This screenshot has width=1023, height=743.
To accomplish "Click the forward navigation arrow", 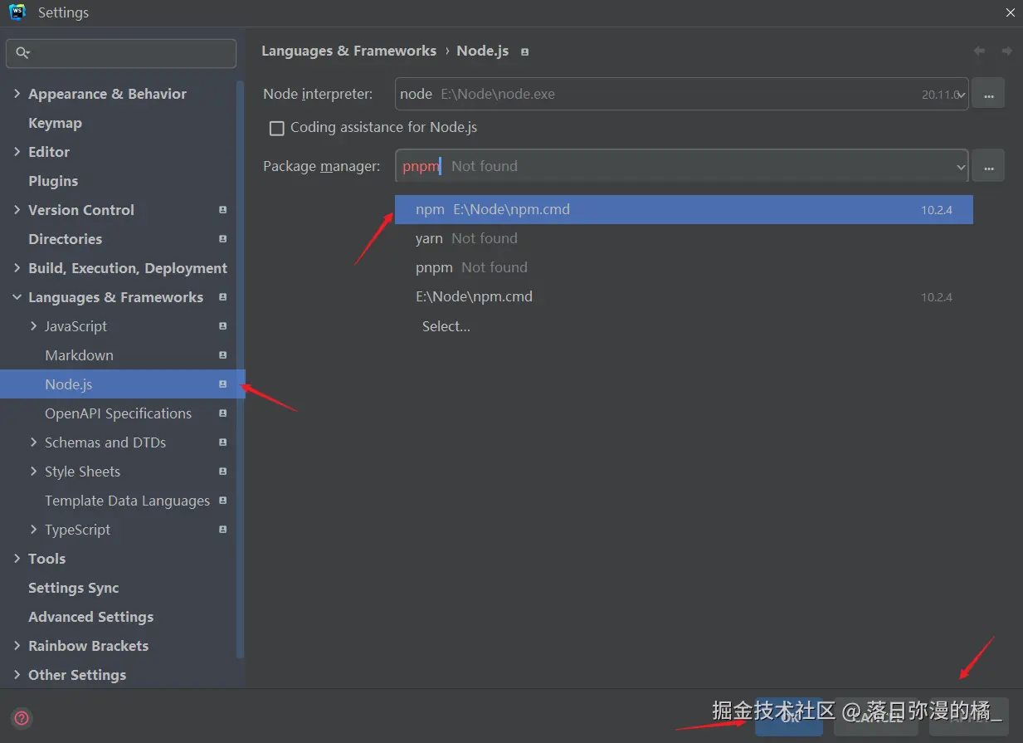I will [x=1006, y=51].
